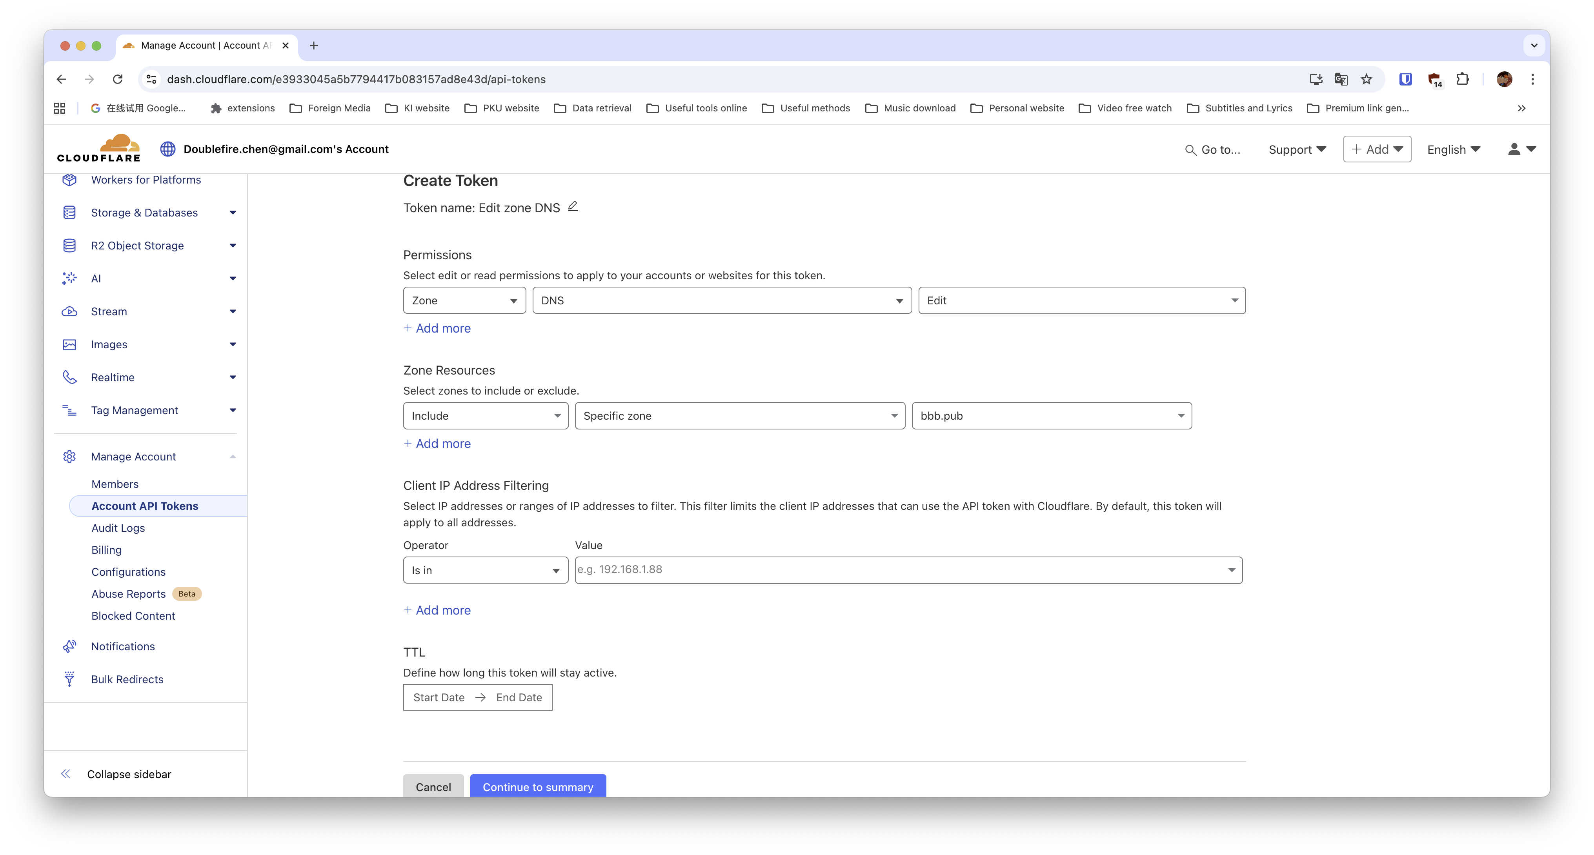The image size is (1594, 855).
Task: Click the Bulk Redirects icon
Action: (x=69, y=679)
